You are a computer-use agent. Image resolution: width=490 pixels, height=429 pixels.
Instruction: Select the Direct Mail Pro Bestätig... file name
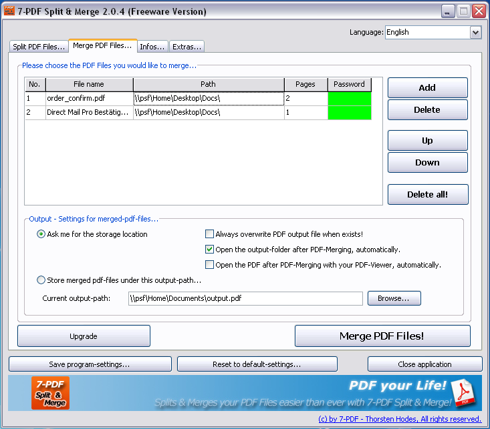(x=90, y=113)
